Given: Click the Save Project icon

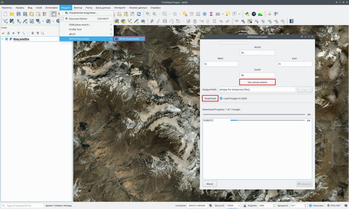Looking at the screenshot, I should (19, 14).
